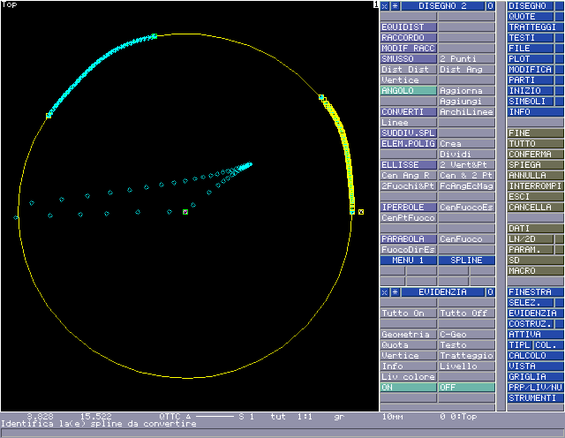The height and width of the screenshot is (438, 565).
Task: Click the Crea option
Action: [x=467, y=144]
